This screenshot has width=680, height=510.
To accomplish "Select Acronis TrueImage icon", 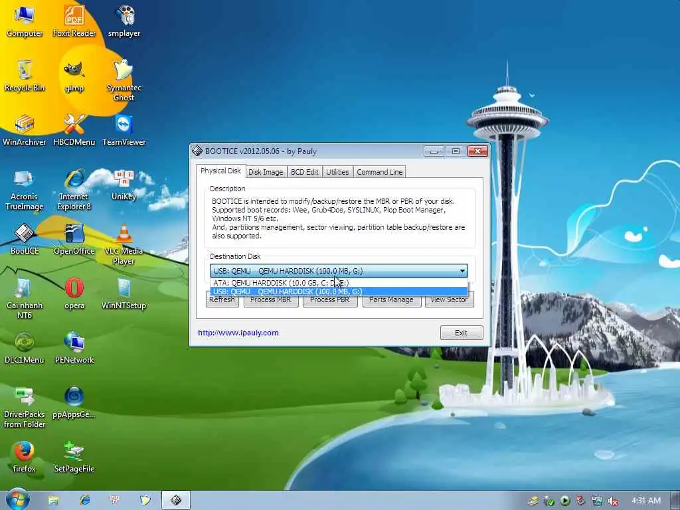I will [25, 189].
